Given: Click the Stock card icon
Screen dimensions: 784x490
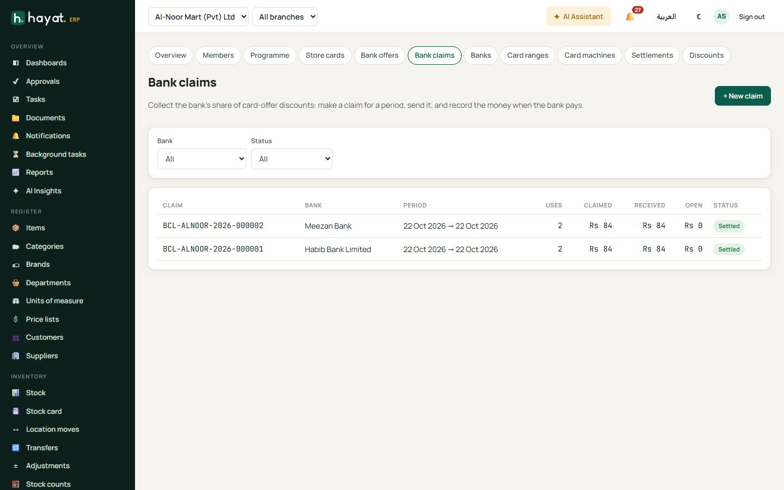Looking at the screenshot, I should (16, 412).
